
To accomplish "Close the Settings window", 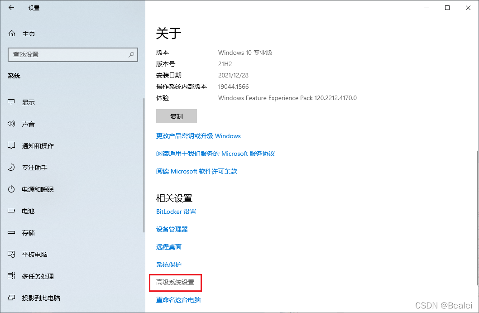I will click(x=468, y=8).
